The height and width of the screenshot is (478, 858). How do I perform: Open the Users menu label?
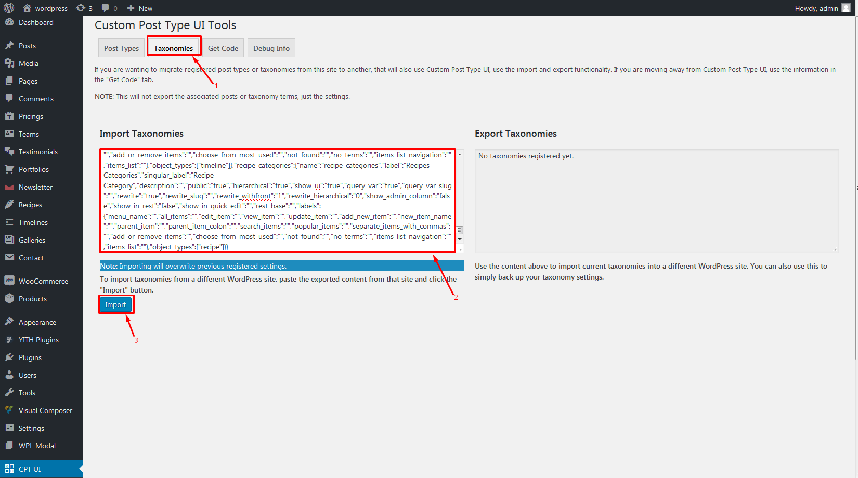pos(28,375)
